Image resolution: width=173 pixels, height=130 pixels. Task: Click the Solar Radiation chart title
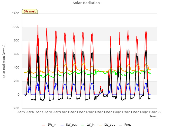click(x=86, y=3)
